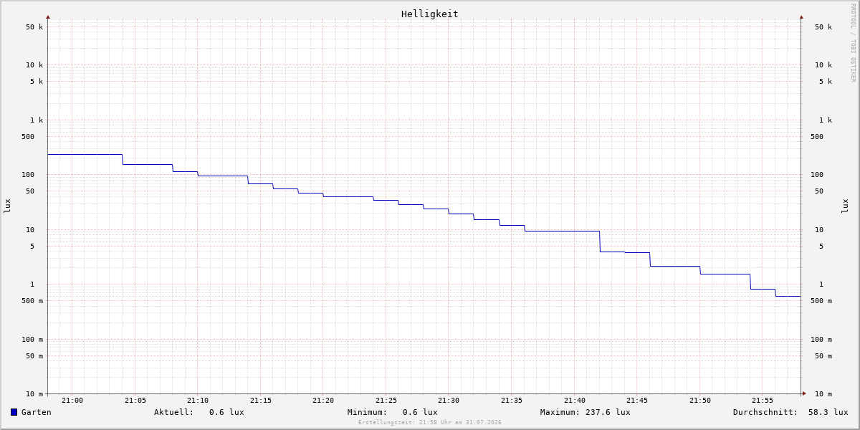The image size is (860, 430).
Task: Click the Erstellungszeit timestamp footer text
Action: 430,423
